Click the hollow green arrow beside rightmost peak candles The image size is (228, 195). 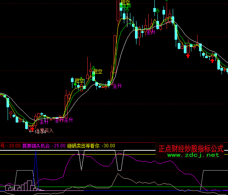click(x=157, y=11)
